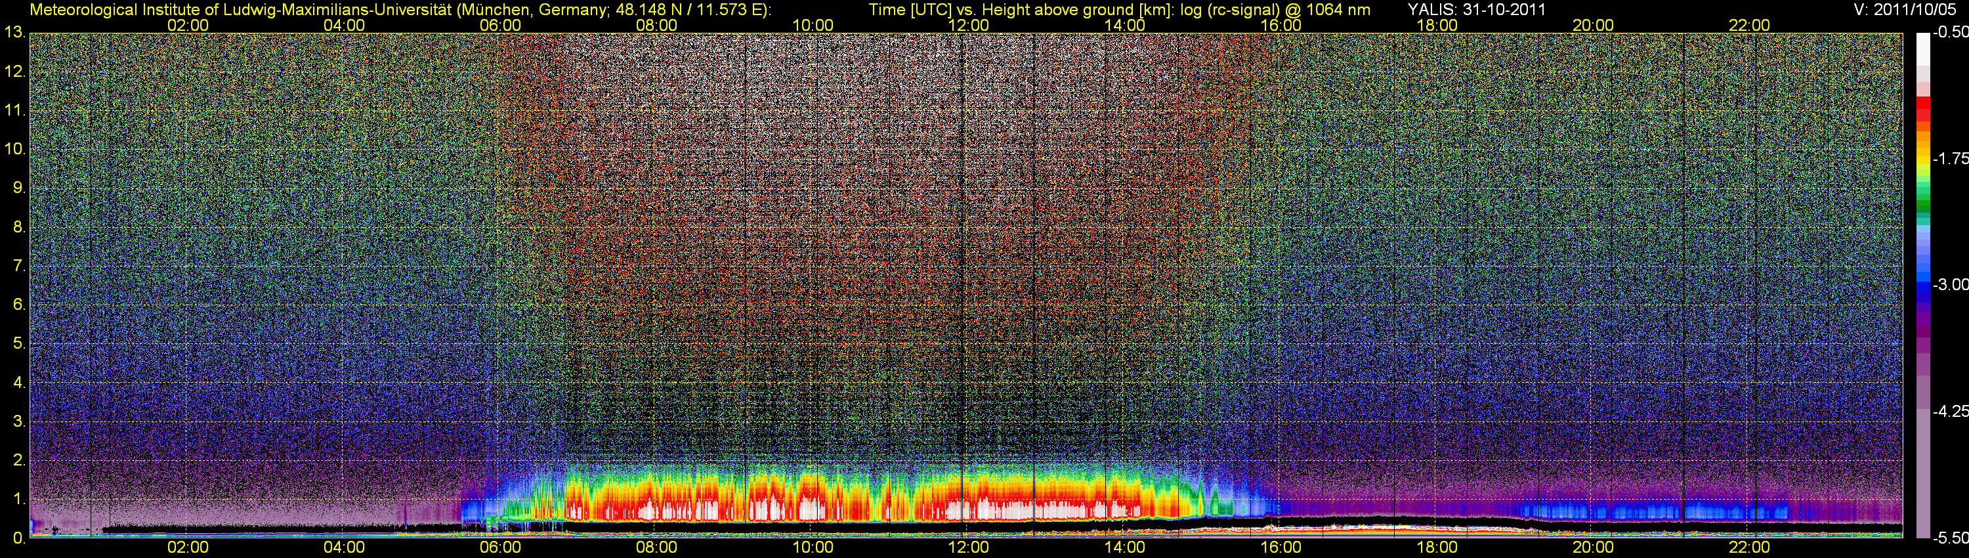The height and width of the screenshot is (558, 1969).
Task: Click the 'Time [UTC] vs. Height above ground' caption
Action: 1119,10
